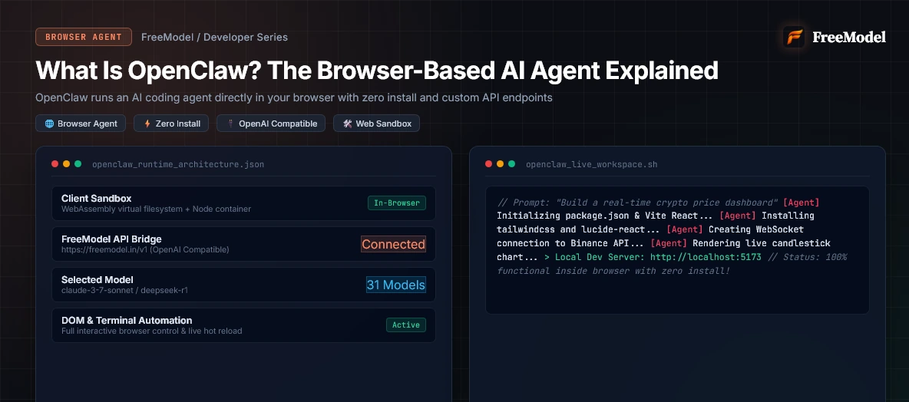Click the Status: 100% functional comment

click(672, 264)
